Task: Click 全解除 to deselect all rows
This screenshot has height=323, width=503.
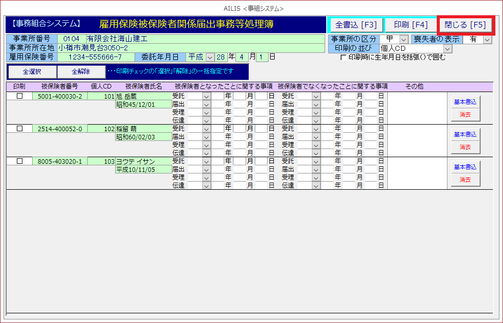Action: (81, 72)
